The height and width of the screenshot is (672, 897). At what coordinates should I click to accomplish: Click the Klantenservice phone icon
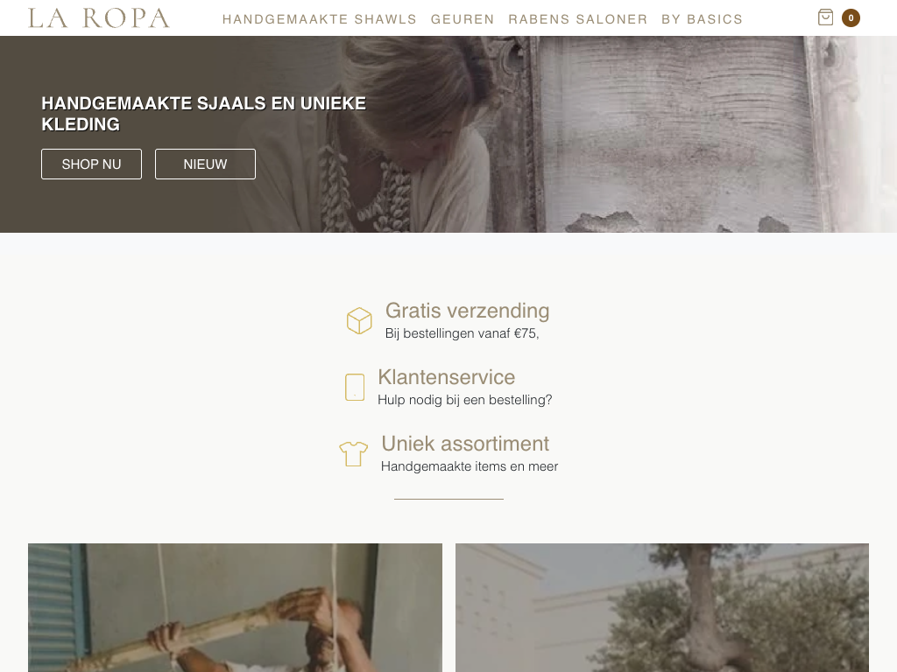[x=355, y=388]
